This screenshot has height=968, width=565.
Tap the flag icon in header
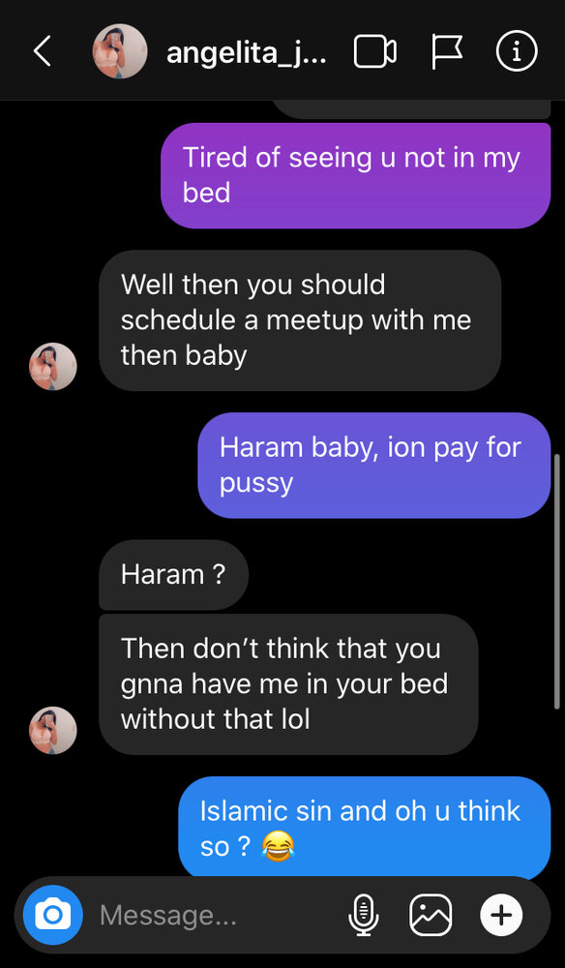pyautogui.click(x=447, y=51)
